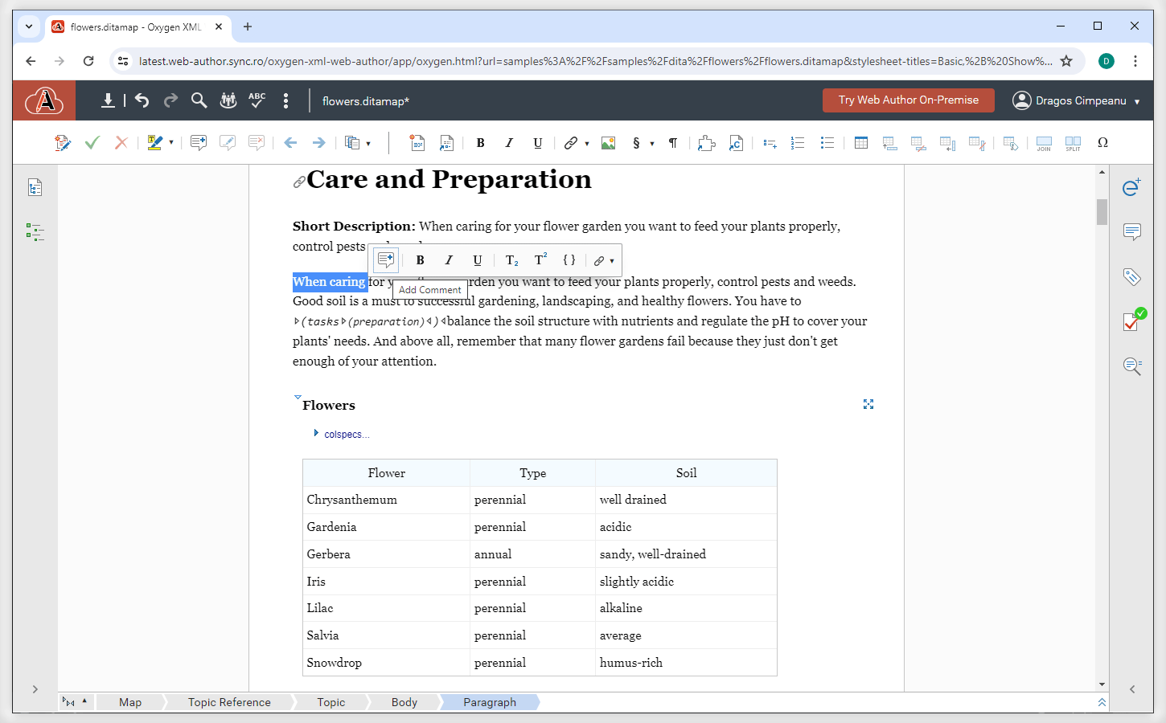Toggle Bold in the main toolbar
Image resolution: width=1166 pixels, height=723 pixels.
[480, 143]
